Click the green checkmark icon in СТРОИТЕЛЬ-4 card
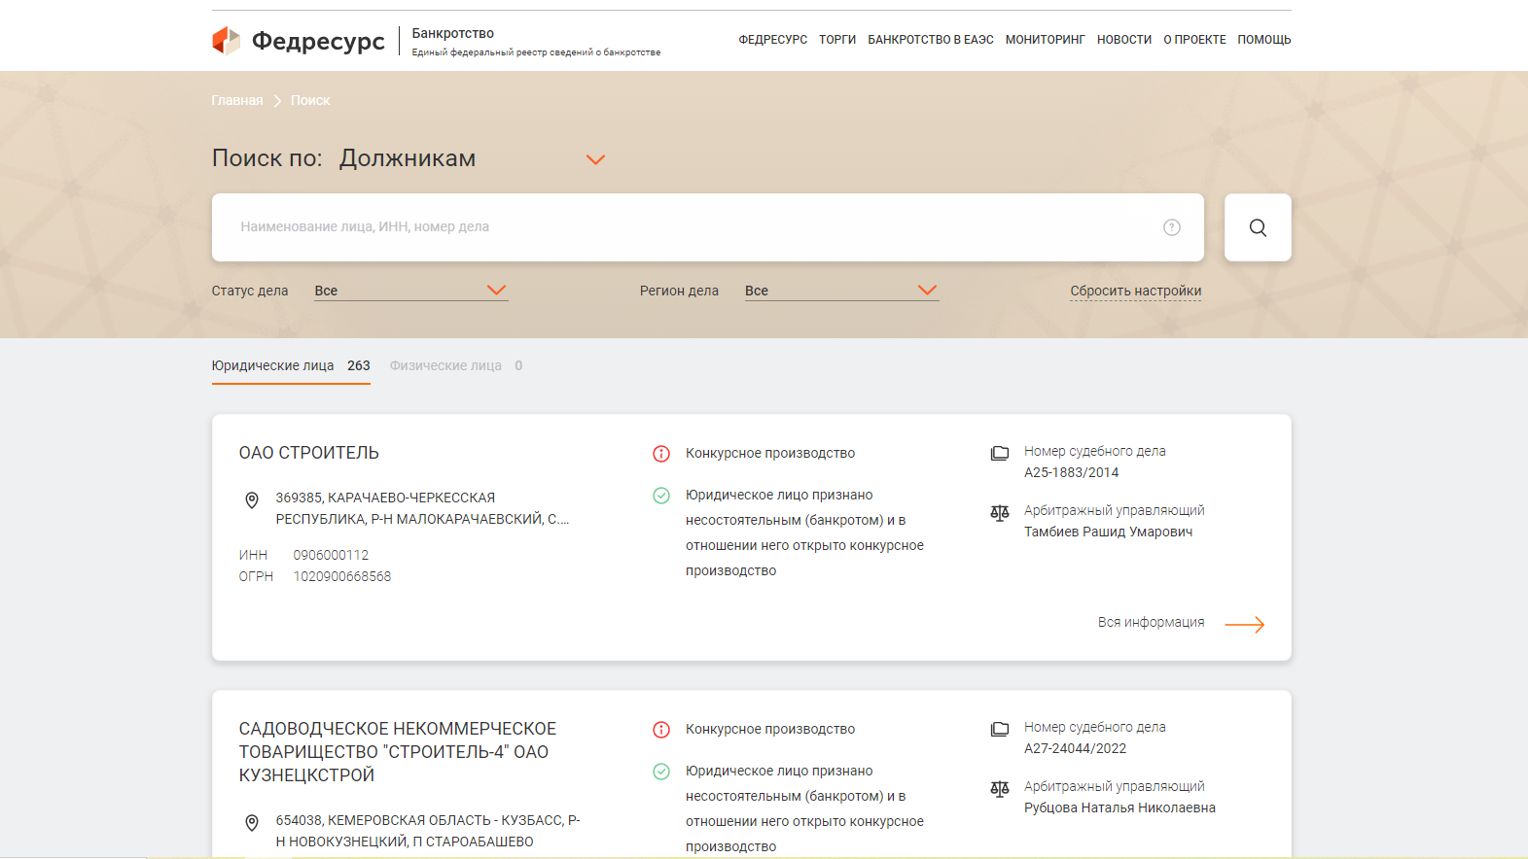 tap(661, 772)
